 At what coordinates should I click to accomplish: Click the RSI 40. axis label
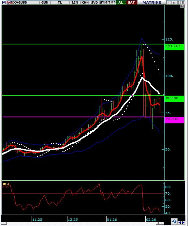point(168,213)
